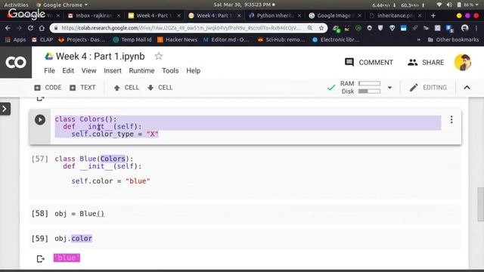Click the EDITING pencil mode button
This screenshot has width=484, height=272.
428,88
